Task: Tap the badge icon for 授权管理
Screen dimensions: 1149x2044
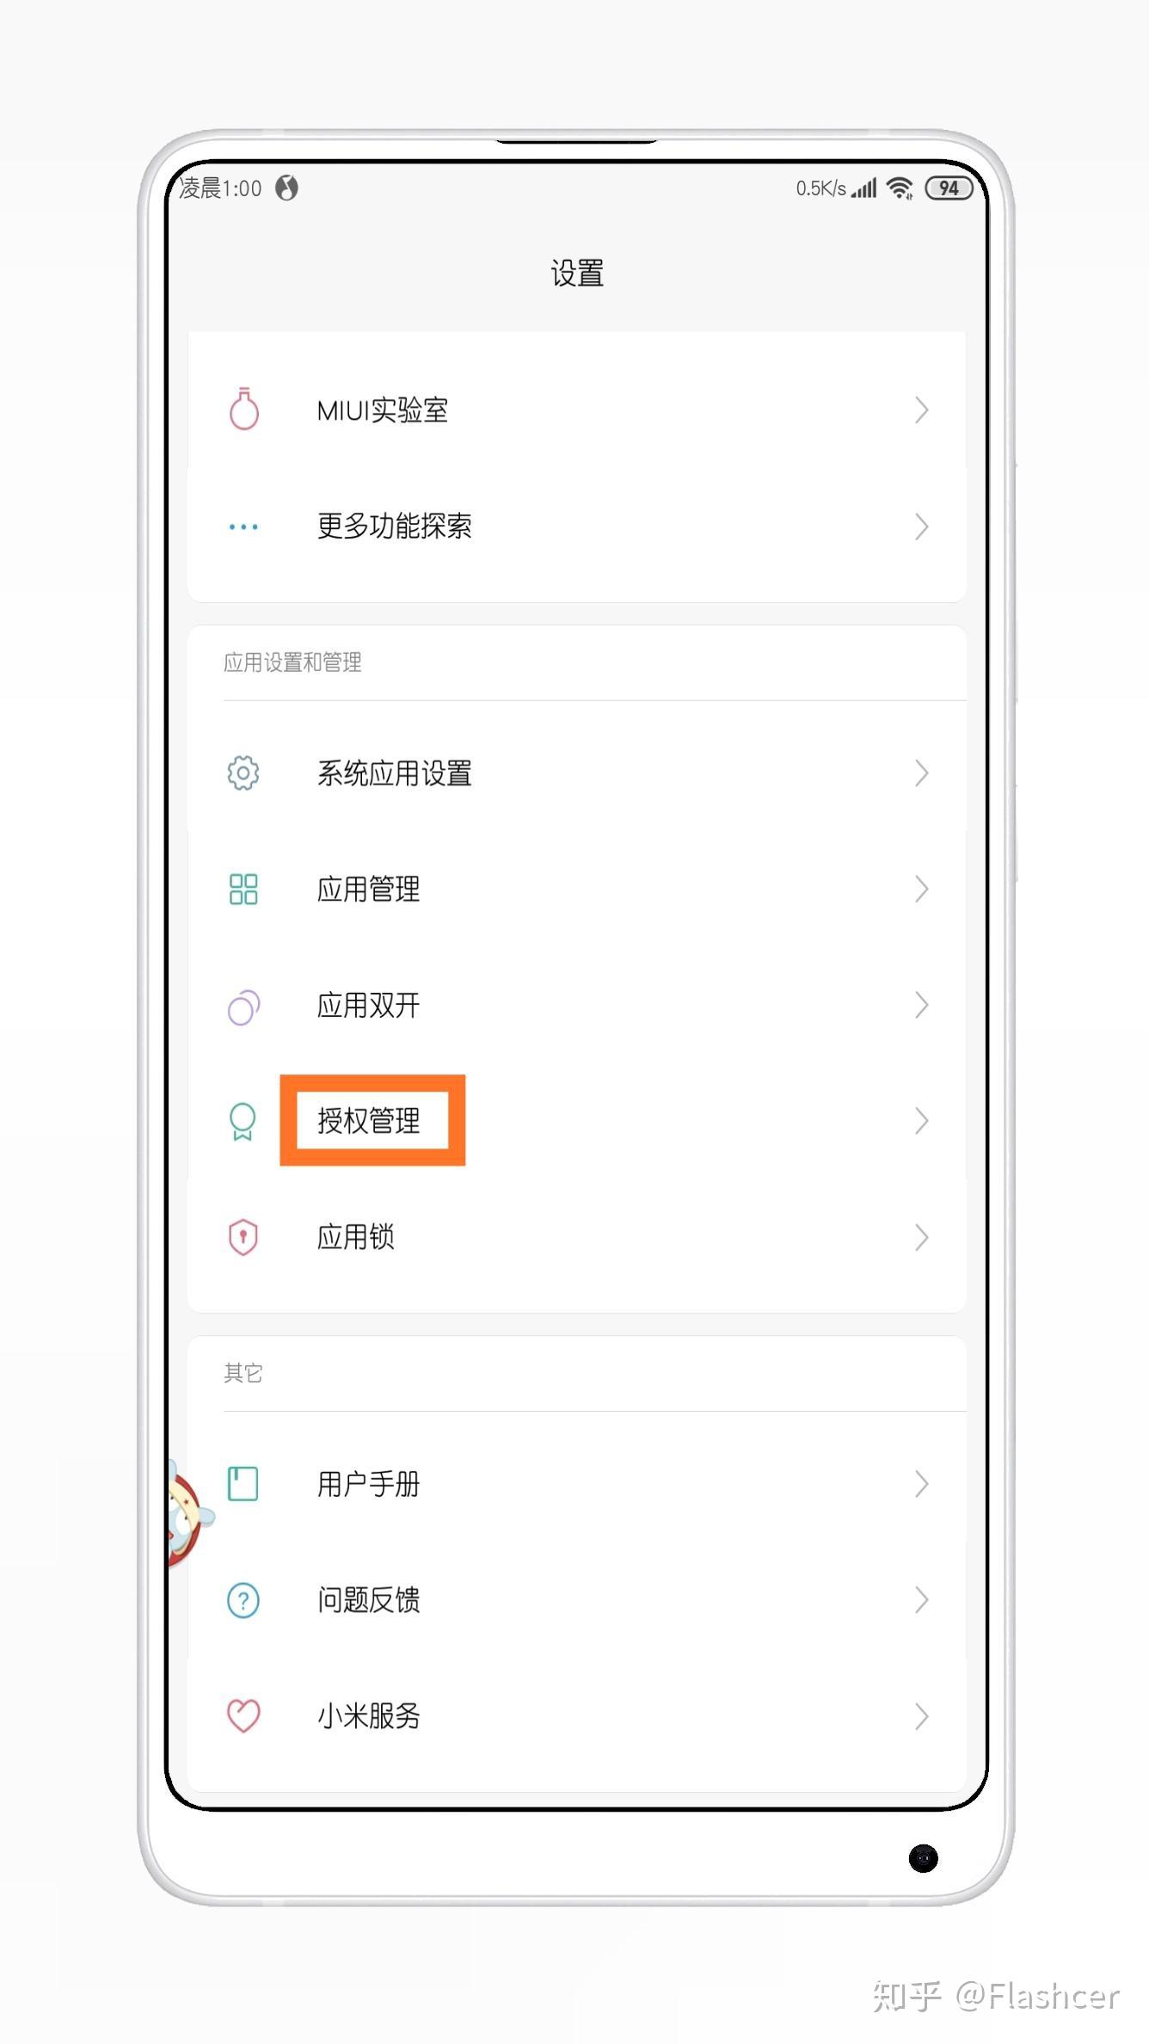Action: click(243, 1121)
